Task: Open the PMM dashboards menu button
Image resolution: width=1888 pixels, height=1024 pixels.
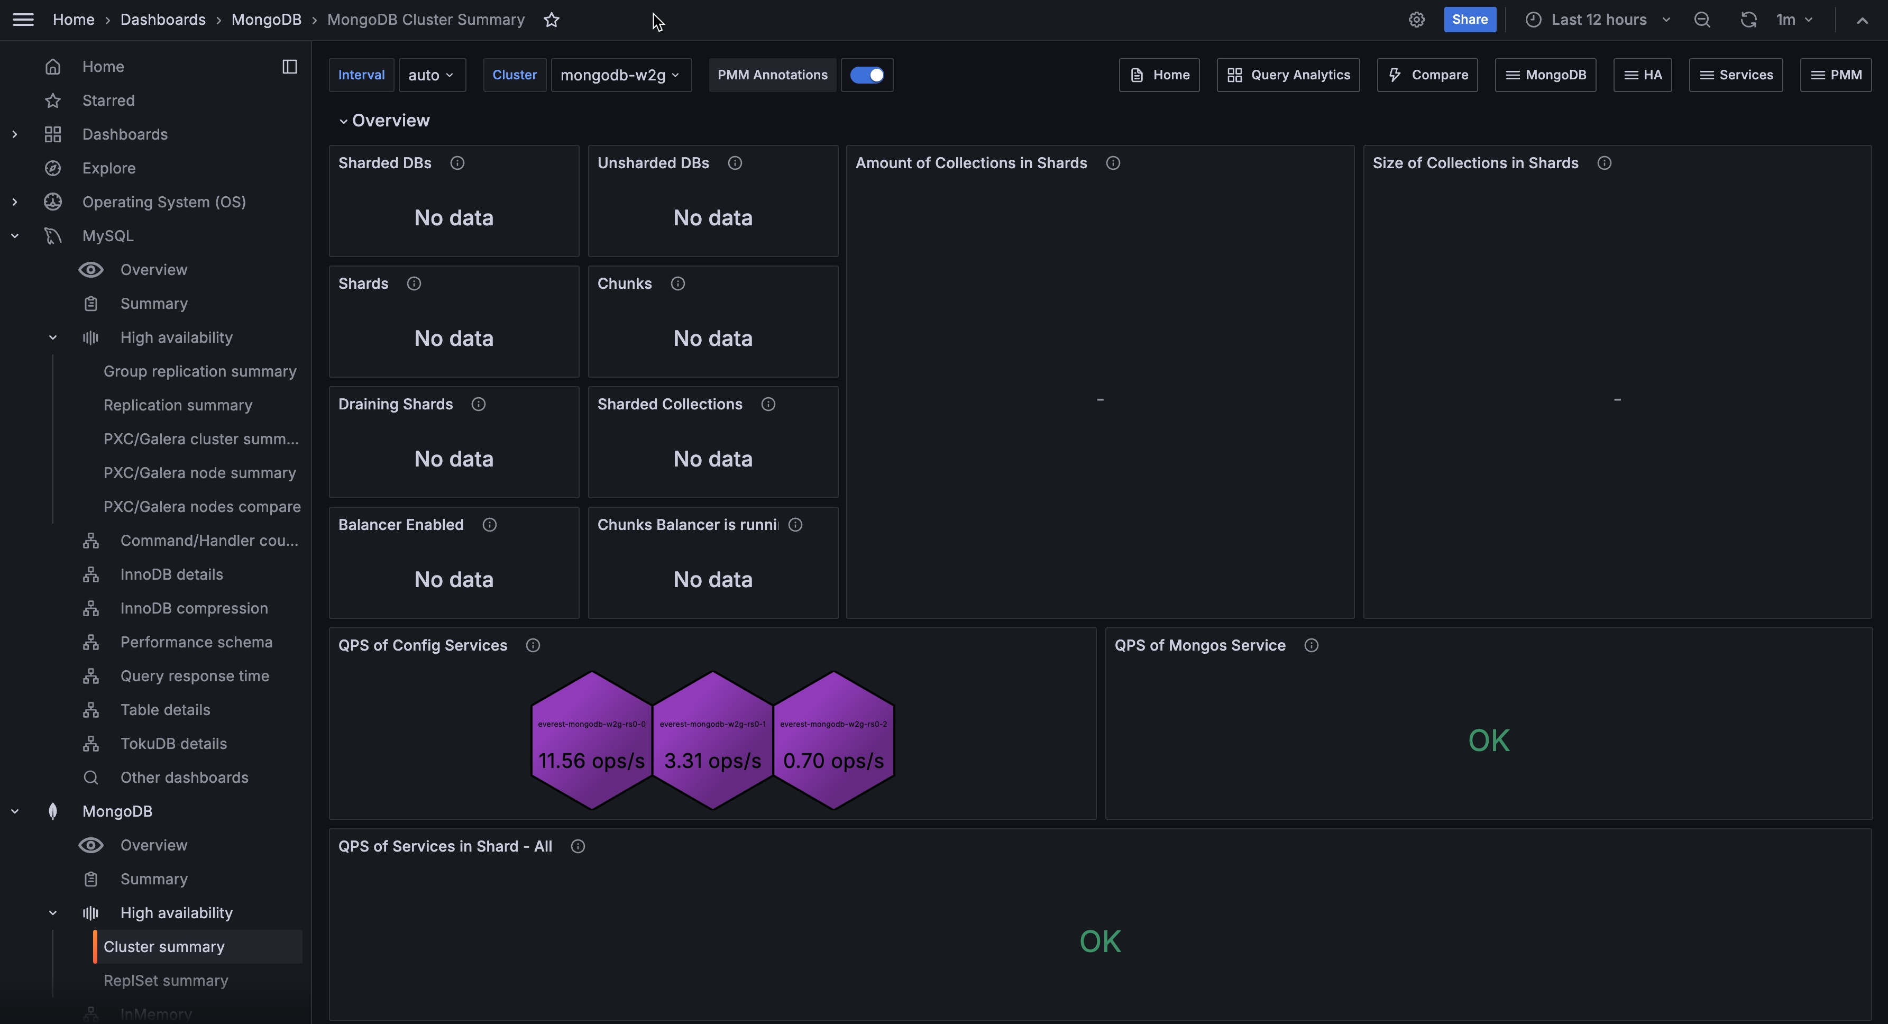Action: click(1835, 75)
